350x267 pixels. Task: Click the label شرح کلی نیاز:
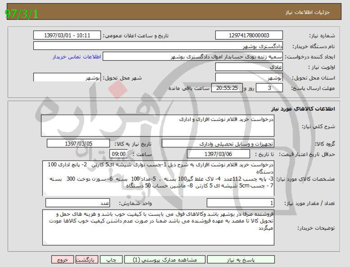(318, 126)
